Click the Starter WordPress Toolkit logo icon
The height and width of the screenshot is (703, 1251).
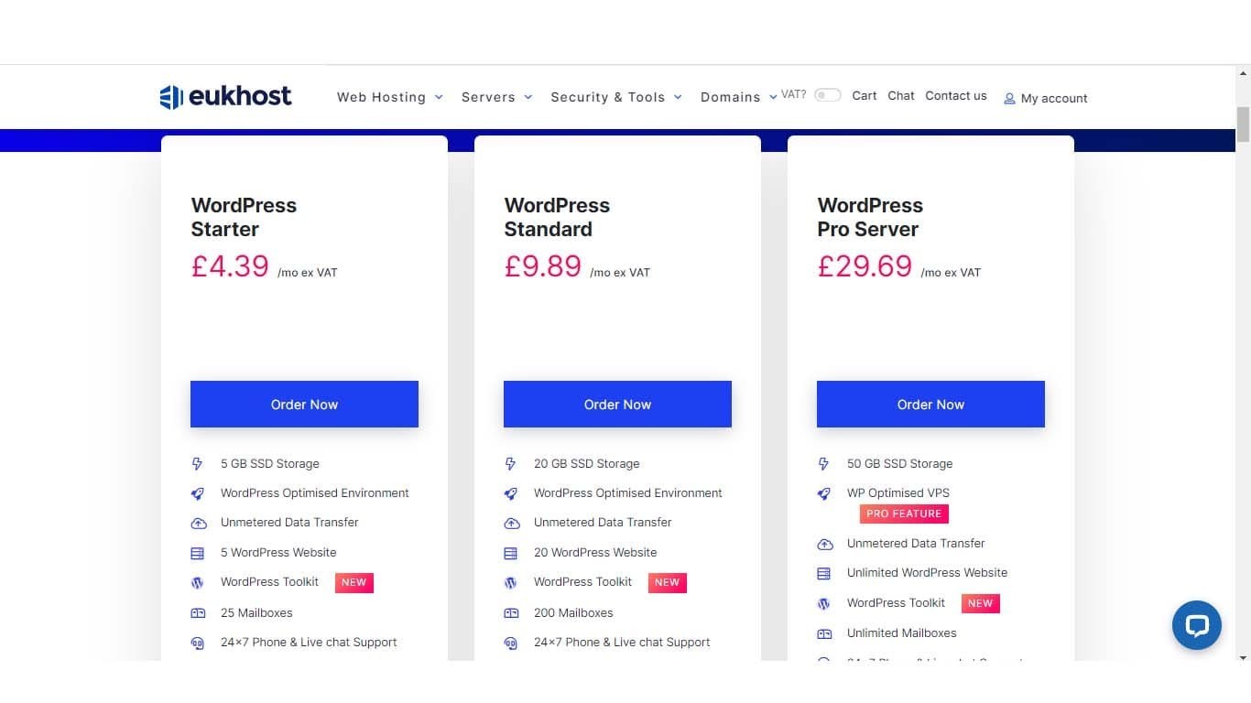[x=197, y=582]
